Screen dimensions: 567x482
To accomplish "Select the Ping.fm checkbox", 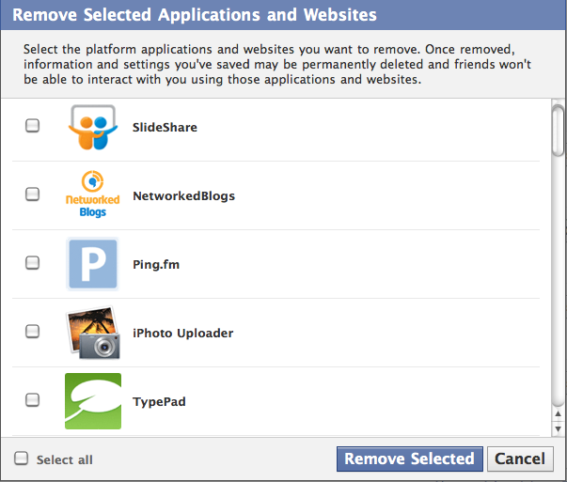I will (32, 263).
